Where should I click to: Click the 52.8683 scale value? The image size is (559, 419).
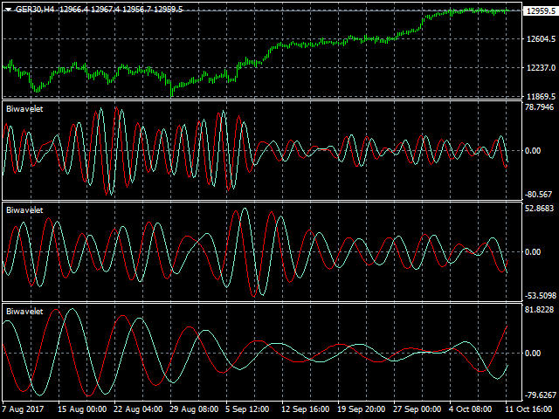(x=540, y=208)
